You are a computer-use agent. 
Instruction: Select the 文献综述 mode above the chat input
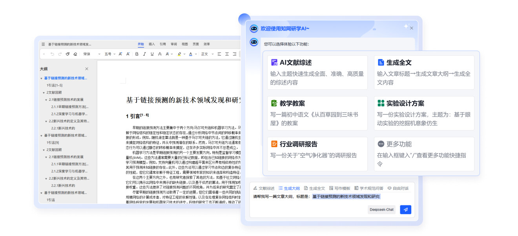(x=264, y=188)
